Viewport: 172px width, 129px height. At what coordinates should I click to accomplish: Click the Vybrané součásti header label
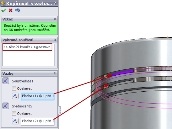18,40
